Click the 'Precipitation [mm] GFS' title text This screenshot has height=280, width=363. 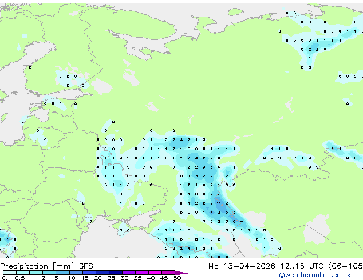tap(46, 266)
